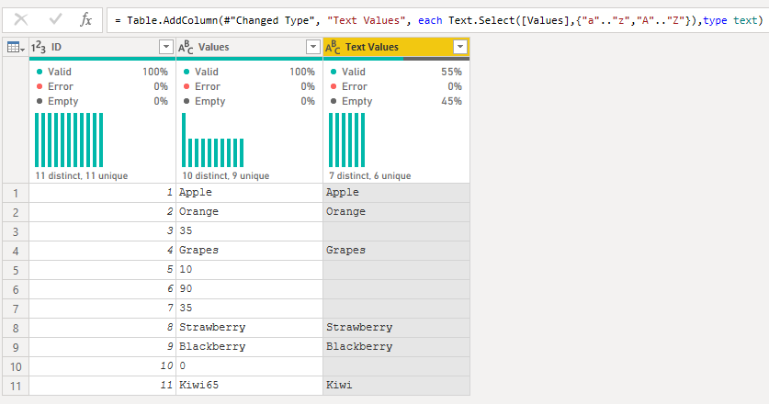Cancel formula edit with X icon
769x404 pixels.
tap(21, 19)
